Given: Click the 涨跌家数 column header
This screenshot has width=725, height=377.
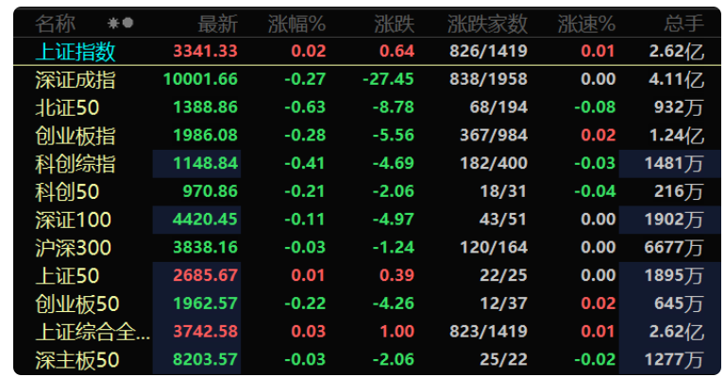Looking at the screenshot, I should coord(487,24).
